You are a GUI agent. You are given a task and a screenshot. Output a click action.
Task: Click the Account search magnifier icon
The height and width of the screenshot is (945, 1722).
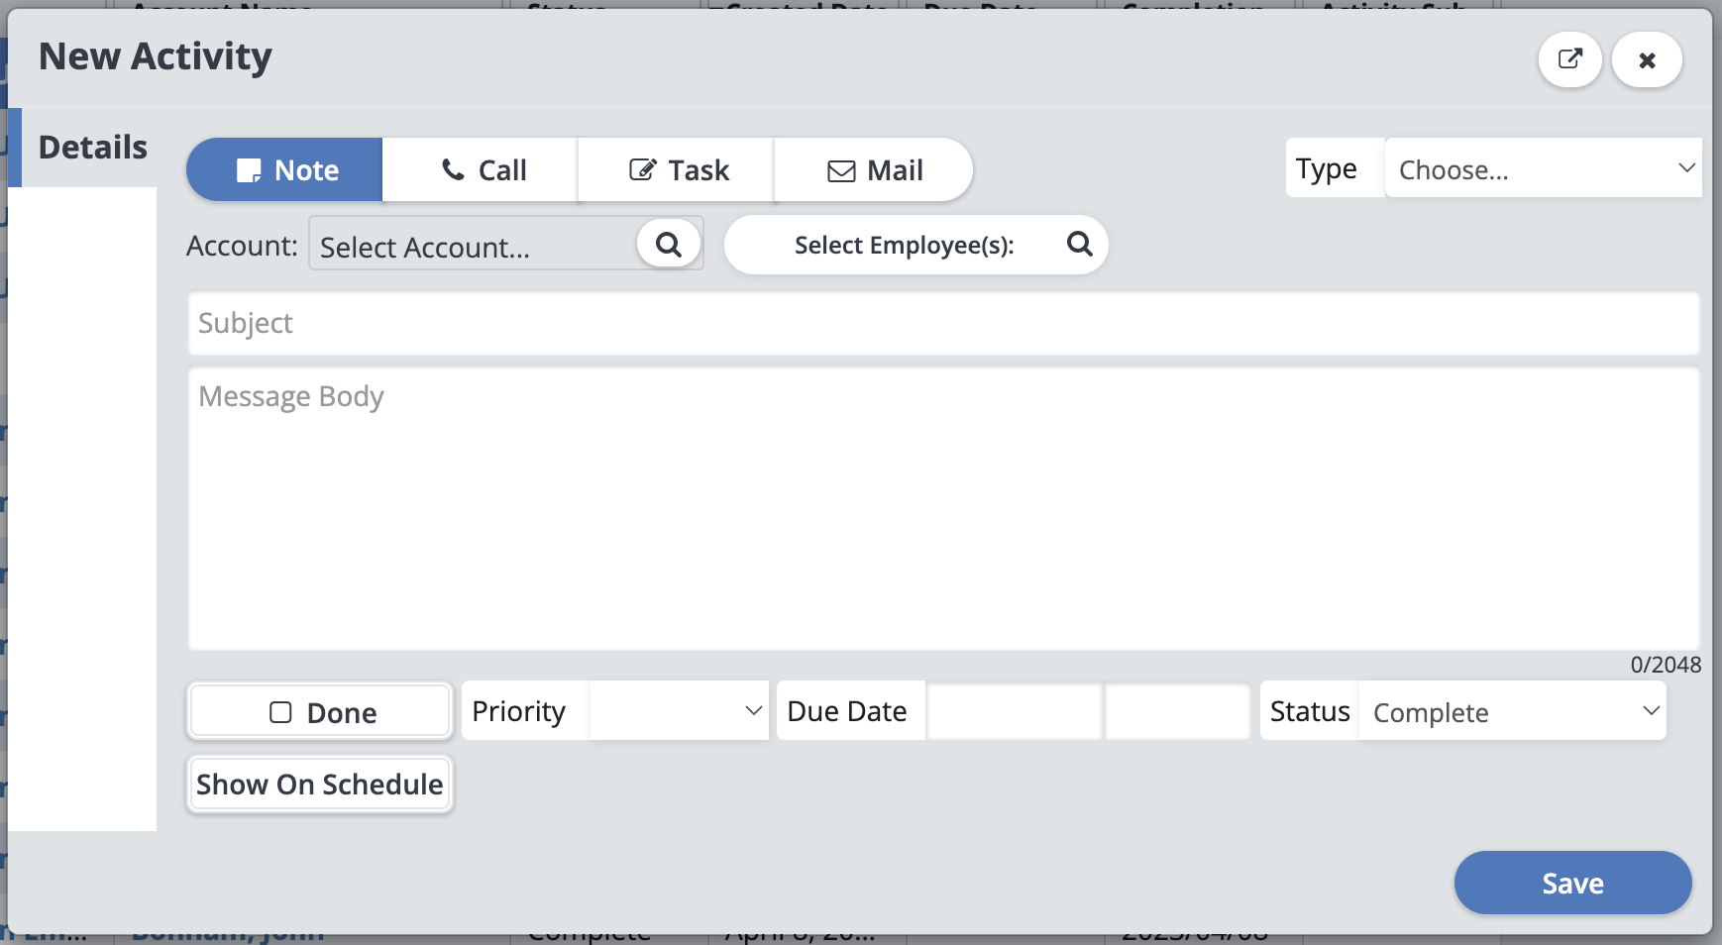click(x=669, y=245)
